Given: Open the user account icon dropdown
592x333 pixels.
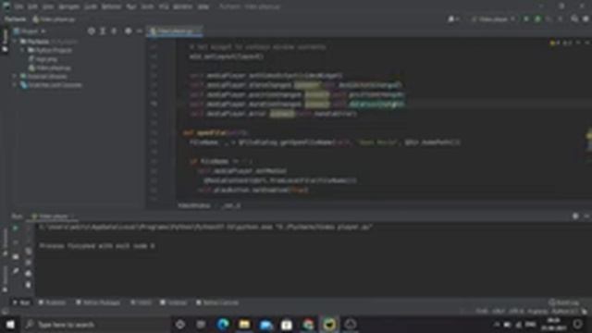Looking at the screenshot, I should click(x=453, y=18).
